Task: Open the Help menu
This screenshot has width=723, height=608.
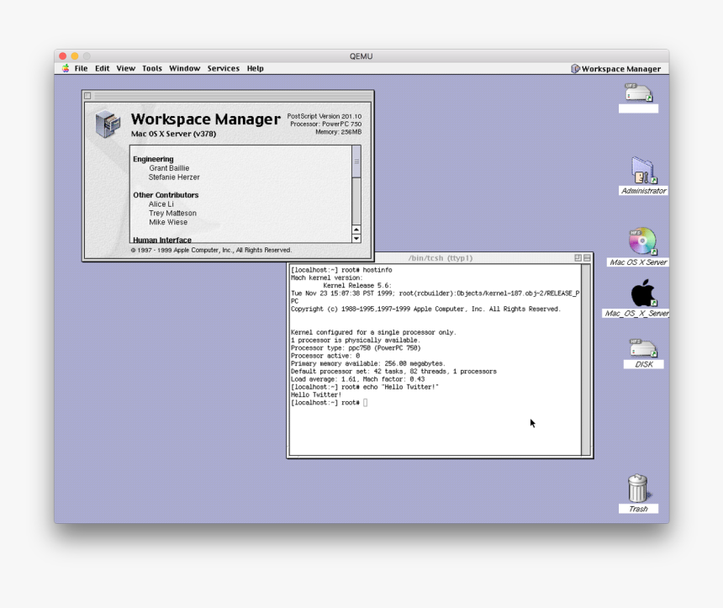Action: click(x=255, y=68)
